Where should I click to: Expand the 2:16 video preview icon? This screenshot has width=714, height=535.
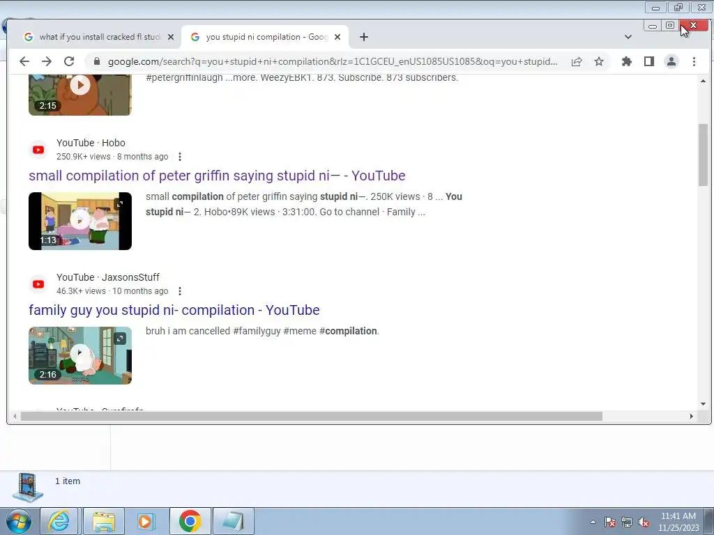[120, 339]
